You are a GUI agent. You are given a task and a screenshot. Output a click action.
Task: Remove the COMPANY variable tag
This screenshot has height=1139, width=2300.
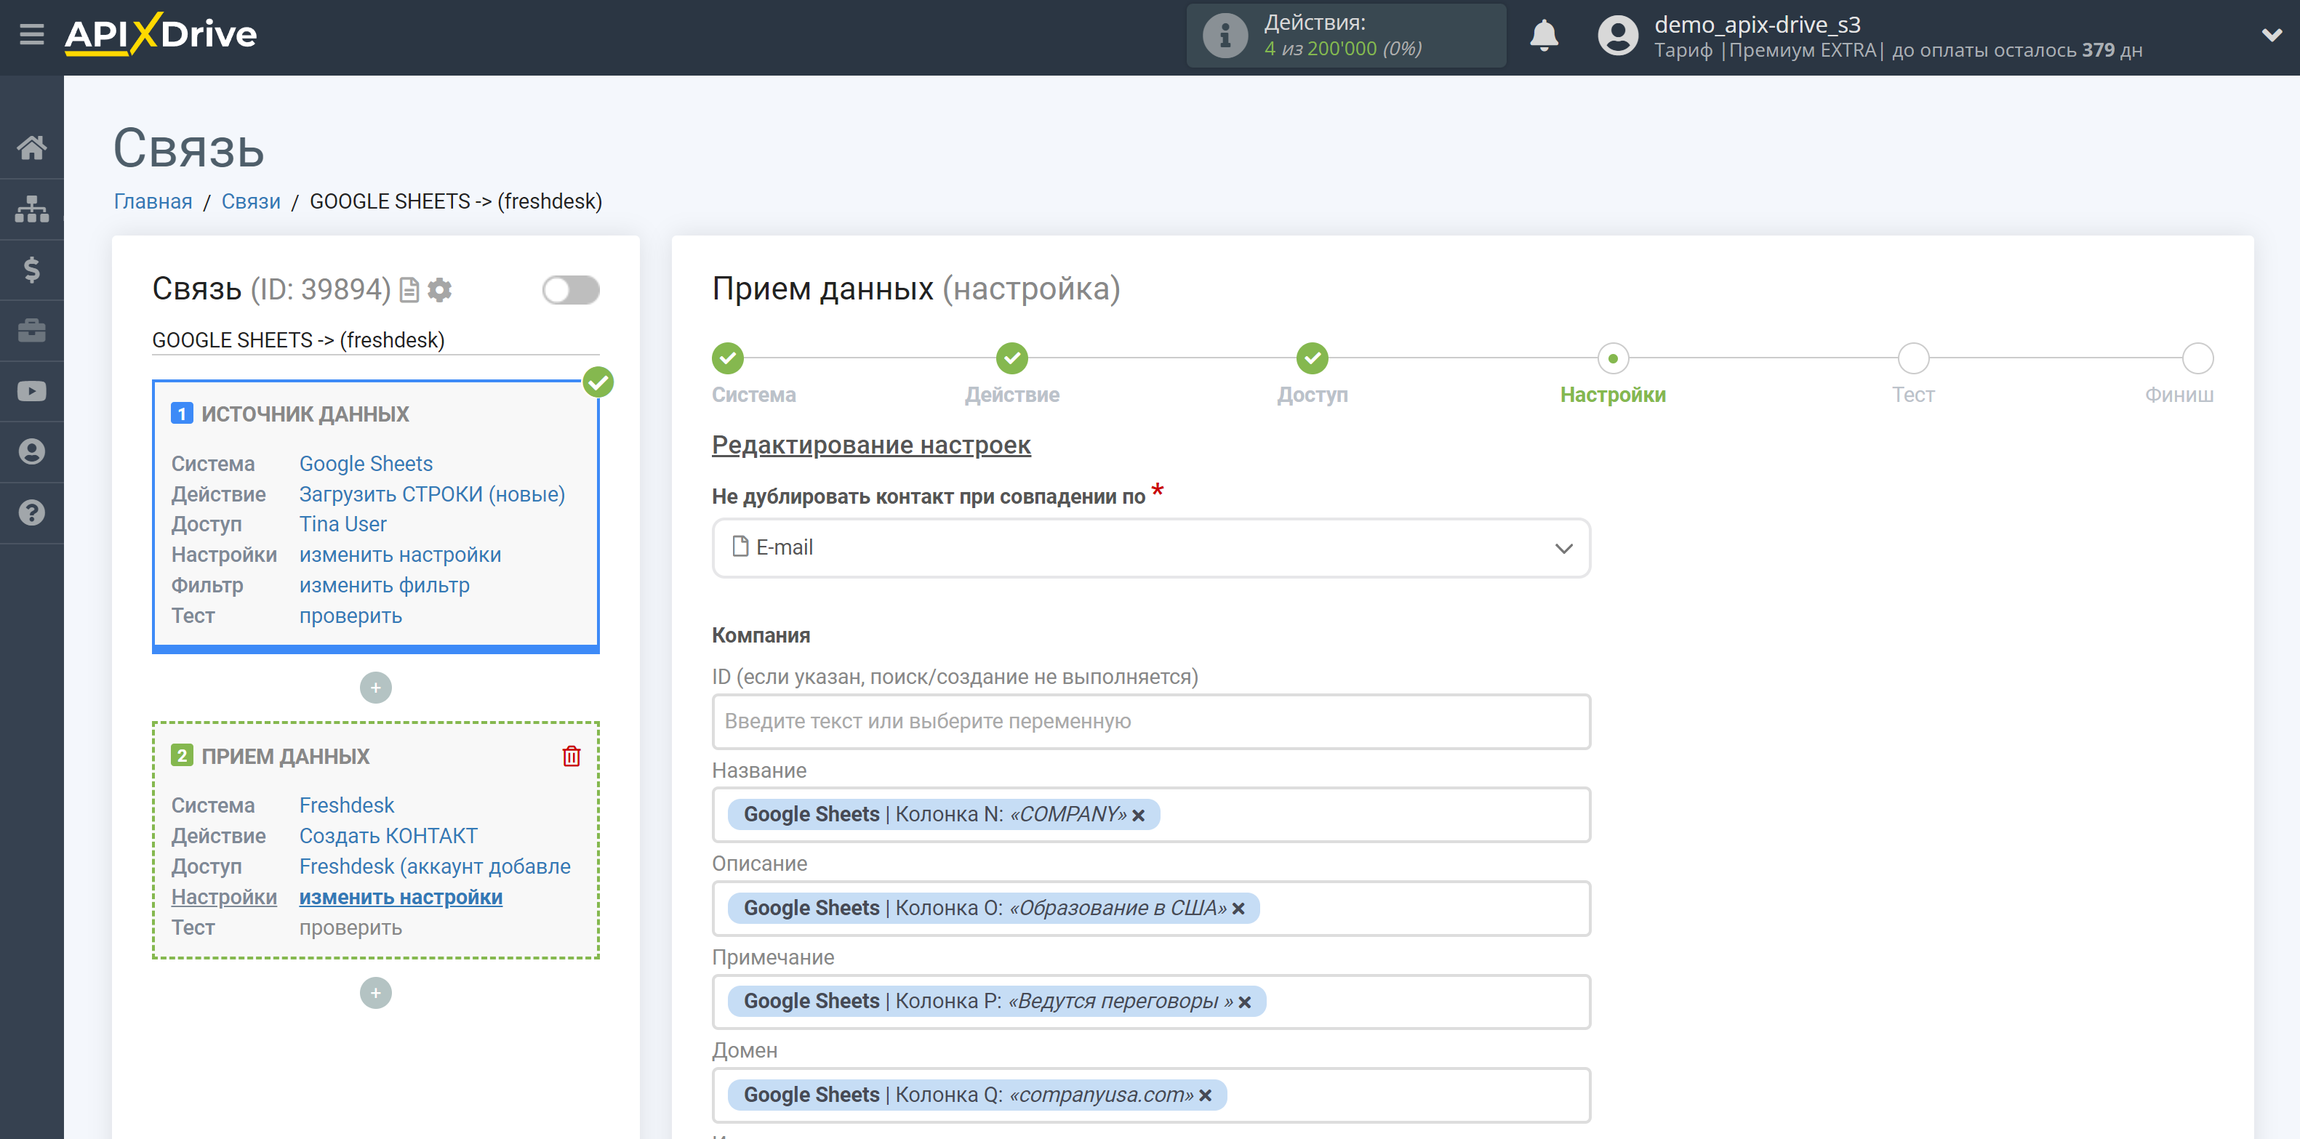pos(1139,815)
